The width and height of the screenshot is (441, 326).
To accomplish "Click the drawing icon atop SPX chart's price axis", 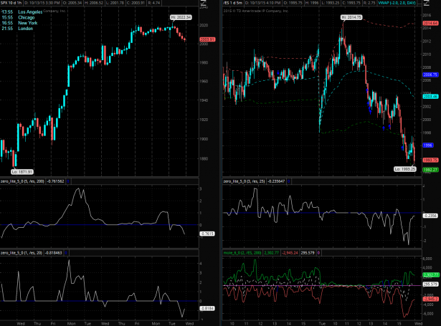I will tap(204, 6).
